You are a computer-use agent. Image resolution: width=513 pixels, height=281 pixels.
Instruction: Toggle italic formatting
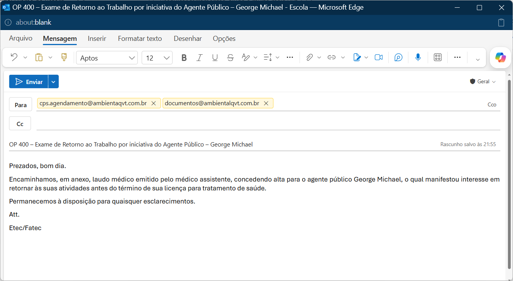[200, 58]
